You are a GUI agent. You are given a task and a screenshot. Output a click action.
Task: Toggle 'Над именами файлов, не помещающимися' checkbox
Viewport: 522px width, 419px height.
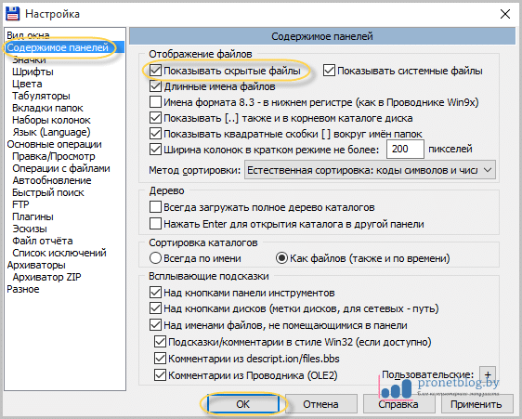[x=155, y=325]
